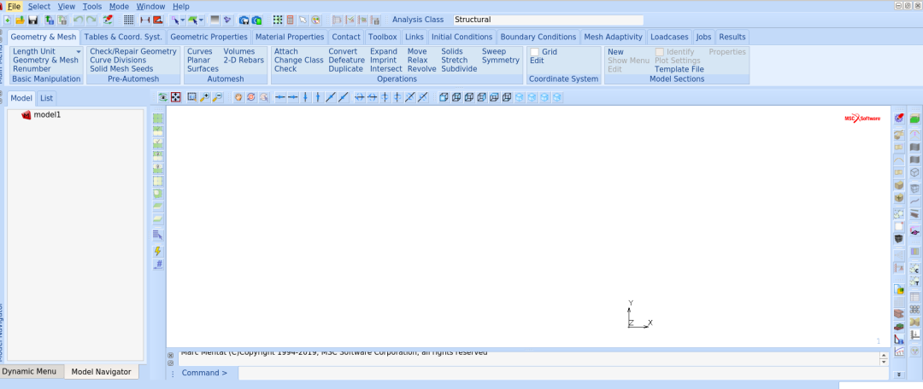
Task: Switch to Jobs tab
Action: coord(703,37)
